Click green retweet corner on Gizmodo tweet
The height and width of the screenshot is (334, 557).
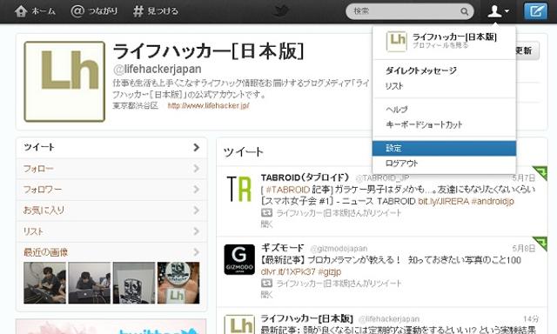540,244
